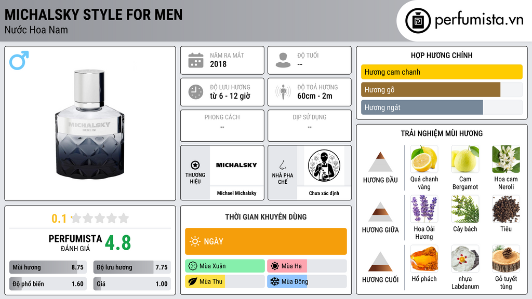Click the Hương giữa pyramid icon
Viewport: 532px width, 299px height.
380,212
